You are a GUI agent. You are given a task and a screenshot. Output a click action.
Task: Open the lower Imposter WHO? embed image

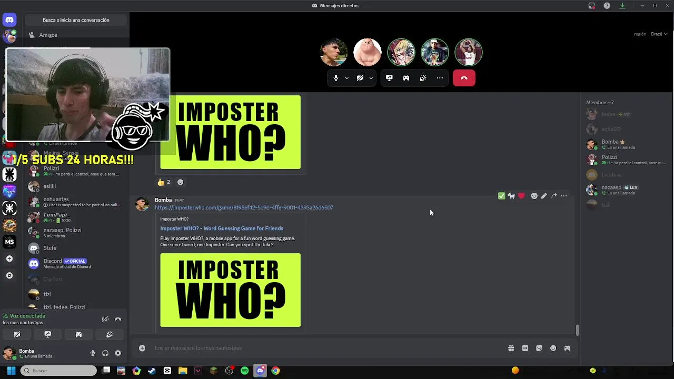231,290
